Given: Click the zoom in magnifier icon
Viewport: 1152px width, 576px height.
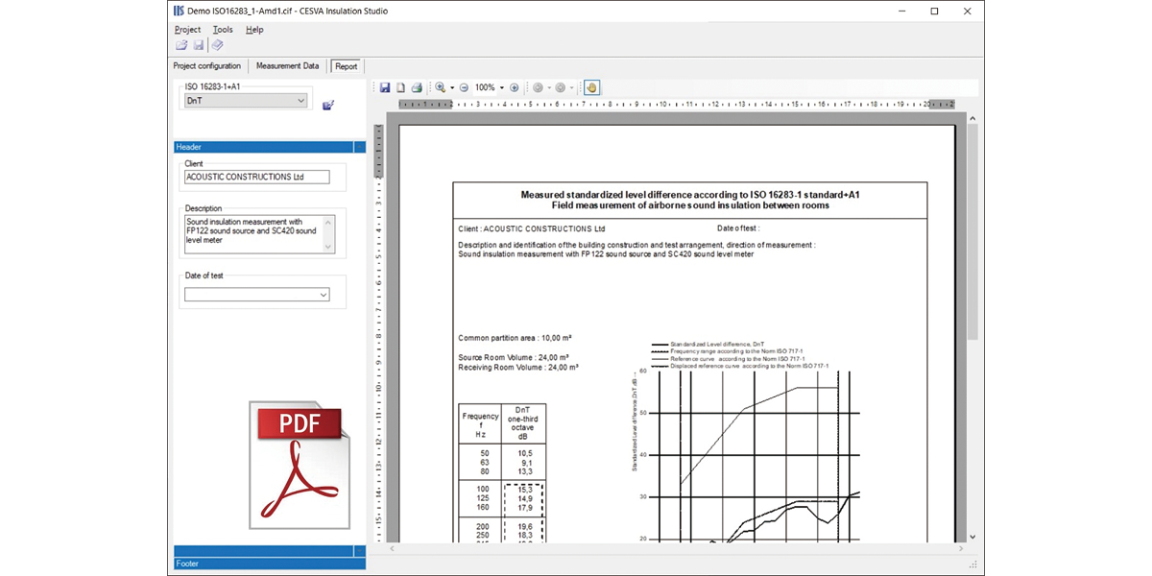Looking at the screenshot, I should click(441, 87).
